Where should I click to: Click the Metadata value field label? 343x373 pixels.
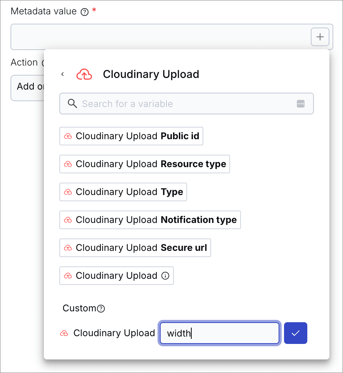43,11
